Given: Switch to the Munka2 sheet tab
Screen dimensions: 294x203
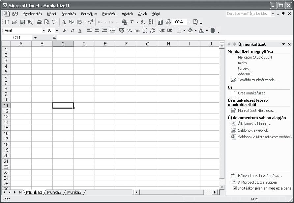Looking at the screenshot, I should pyautogui.click(x=54, y=192).
